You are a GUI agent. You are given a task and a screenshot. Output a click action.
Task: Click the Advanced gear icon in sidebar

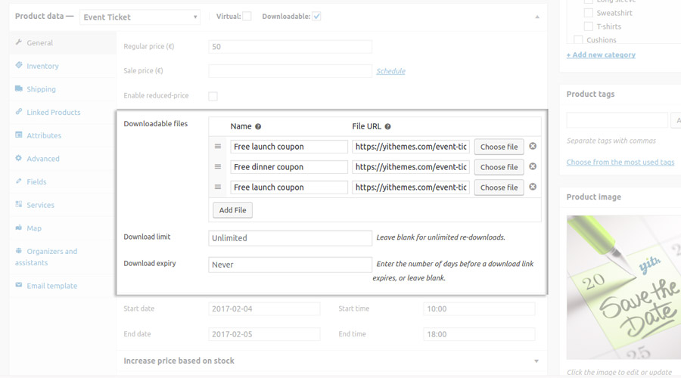19,159
